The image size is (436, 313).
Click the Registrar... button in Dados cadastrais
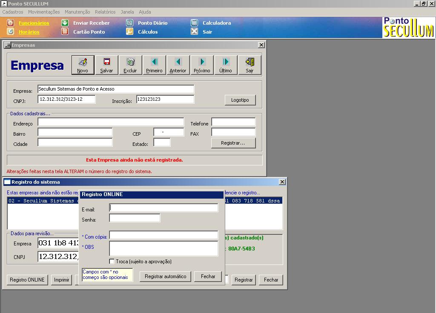233,143
